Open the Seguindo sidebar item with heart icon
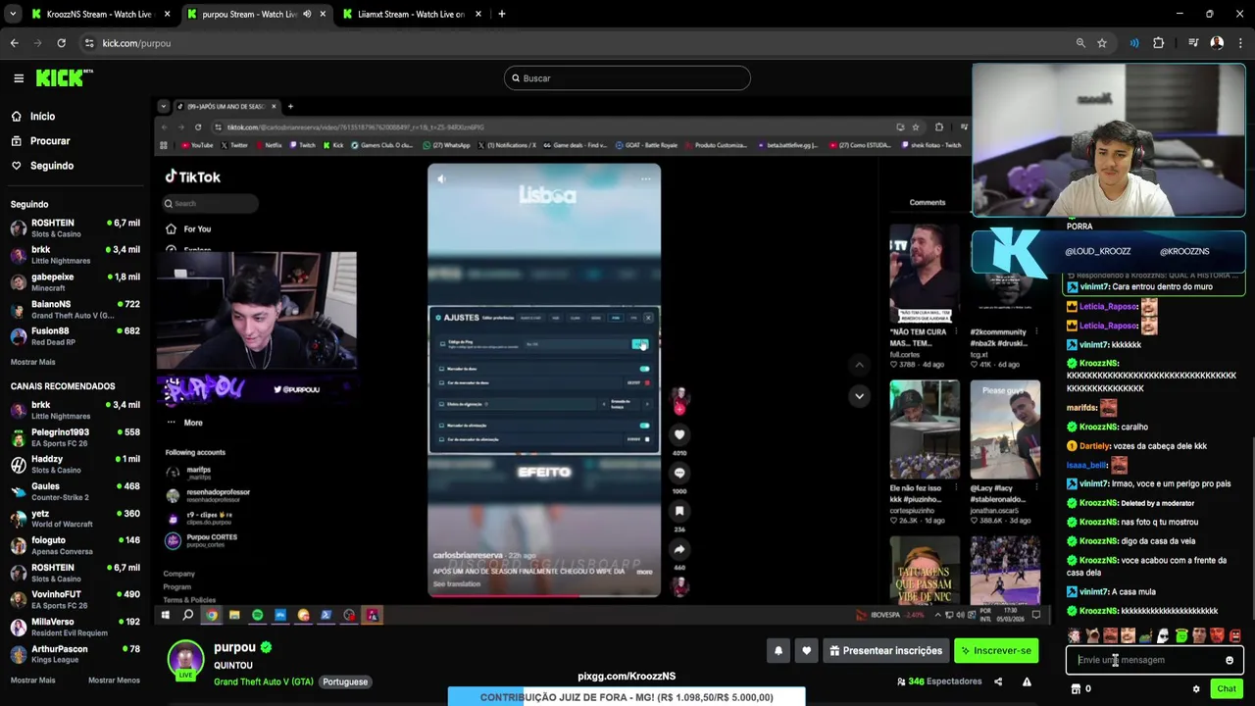This screenshot has width=1255, height=706. (x=51, y=166)
